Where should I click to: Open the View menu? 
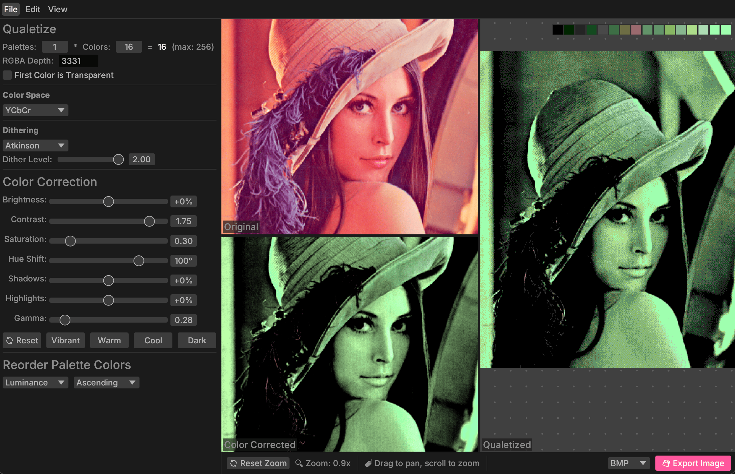[58, 9]
